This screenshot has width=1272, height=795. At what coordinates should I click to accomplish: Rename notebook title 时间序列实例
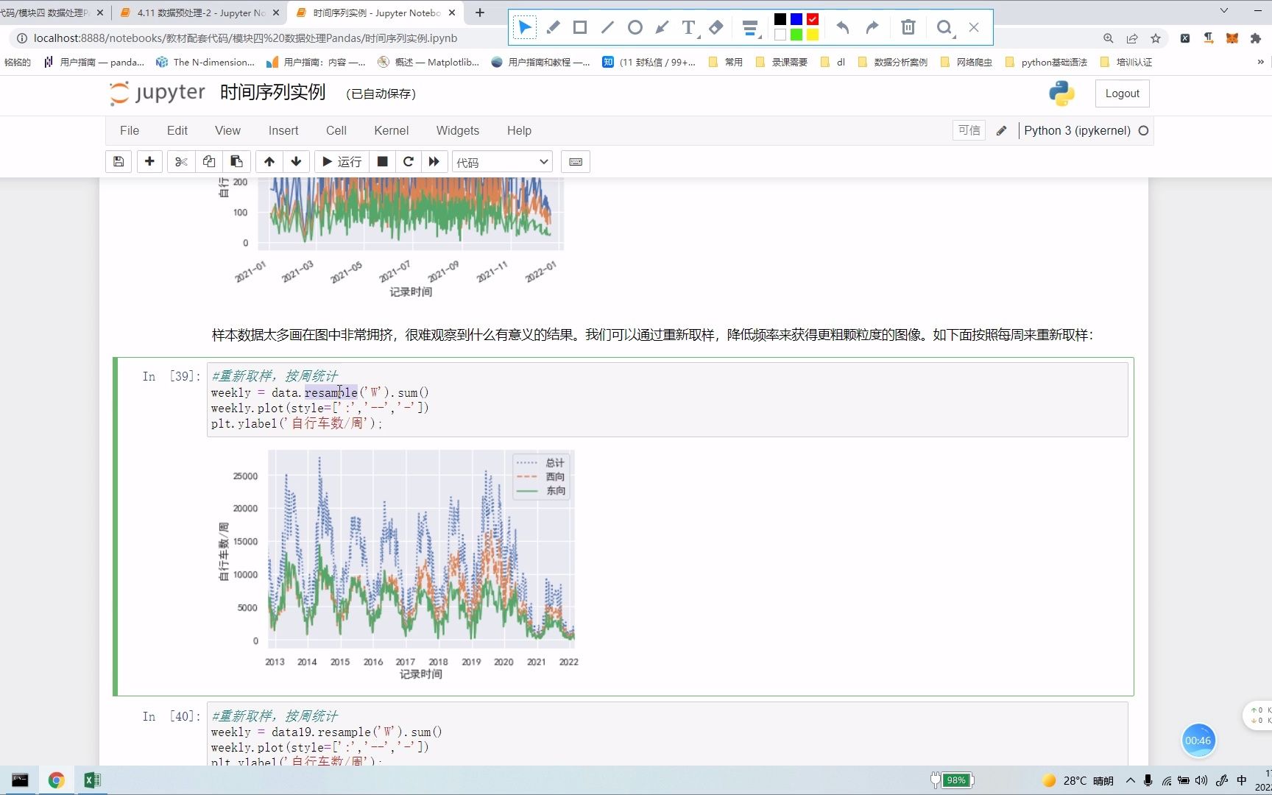click(272, 92)
